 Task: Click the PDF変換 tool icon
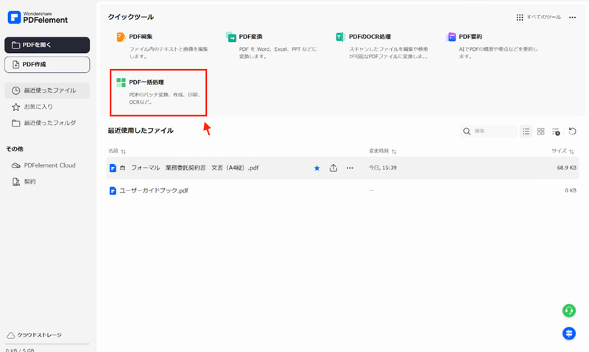click(x=230, y=37)
